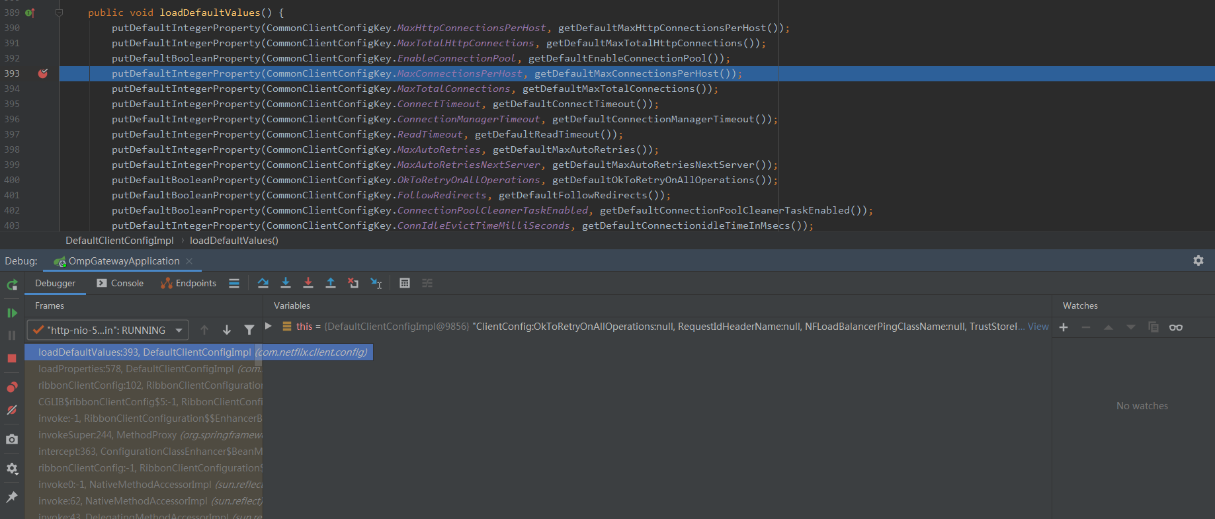1215x519 pixels.
Task: Select previous frame with up arrow
Action: tap(204, 330)
